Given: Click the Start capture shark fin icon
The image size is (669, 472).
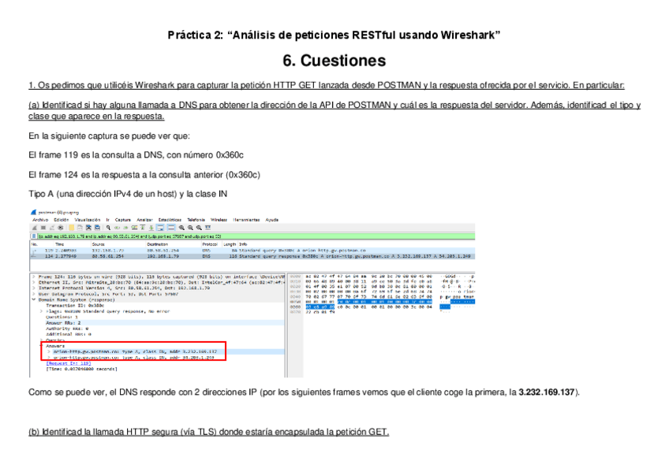Looking at the screenshot, I should pos(35,228).
